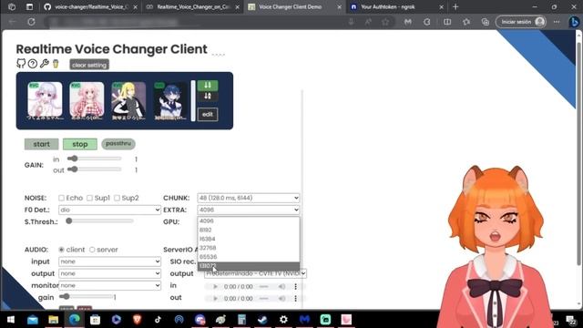The height and width of the screenshot is (328, 583).
Task: Select the server audio radio button
Action: click(92, 250)
